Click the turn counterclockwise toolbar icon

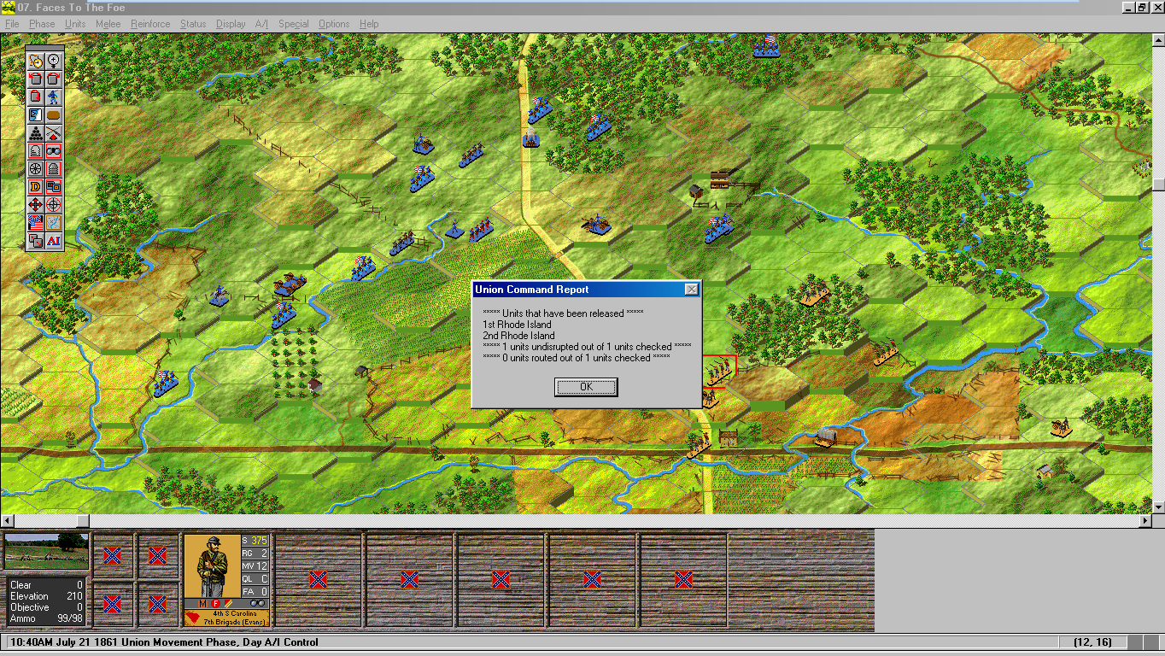[36, 79]
